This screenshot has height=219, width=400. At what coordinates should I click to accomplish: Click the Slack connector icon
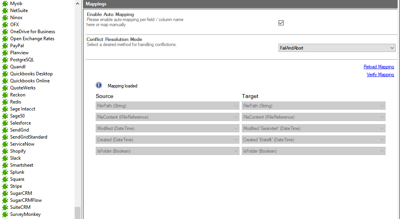5,158
